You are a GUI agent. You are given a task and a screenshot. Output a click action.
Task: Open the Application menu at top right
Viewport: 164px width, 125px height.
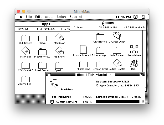[x=143, y=17]
